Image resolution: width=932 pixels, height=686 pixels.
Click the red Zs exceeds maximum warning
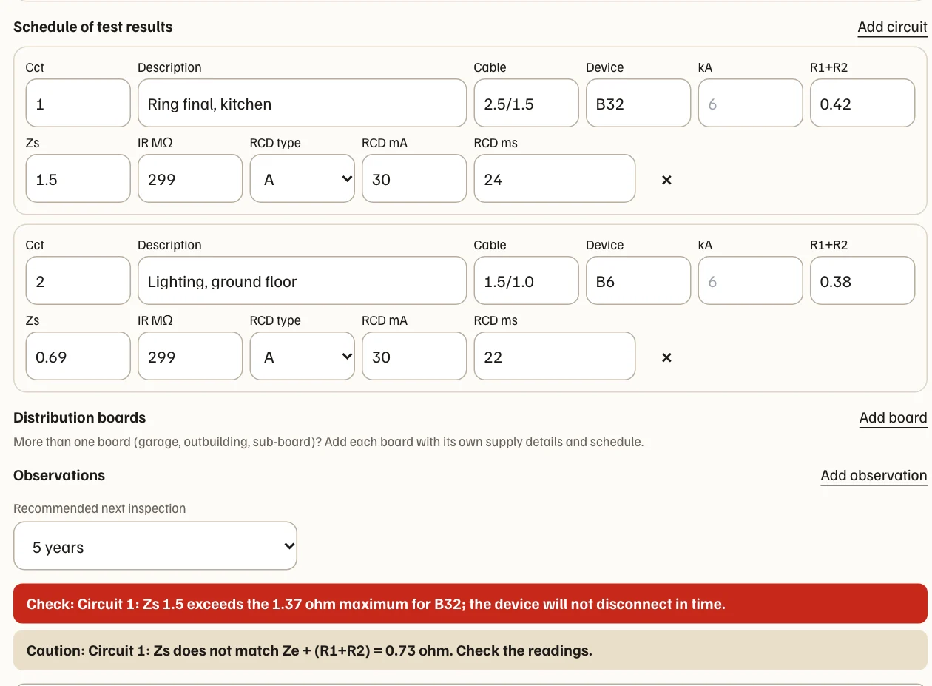(x=470, y=604)
